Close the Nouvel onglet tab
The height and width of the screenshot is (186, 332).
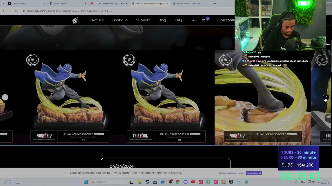[85, 4]
